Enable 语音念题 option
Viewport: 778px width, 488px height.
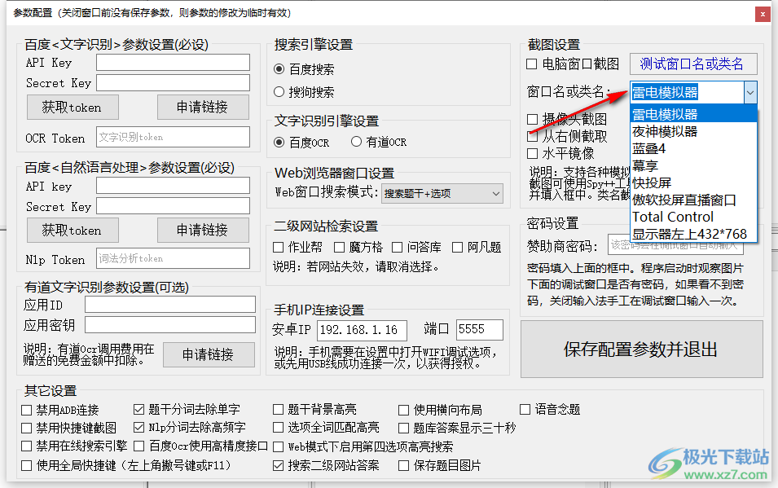tap(525, 410)
